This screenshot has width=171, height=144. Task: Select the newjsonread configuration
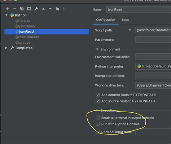tap(29, 37)
